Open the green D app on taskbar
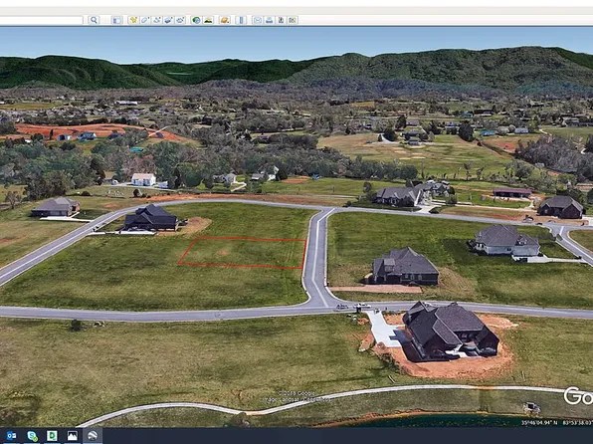The image size is (593, 444). pyautogui.click(x=52, y=436)
